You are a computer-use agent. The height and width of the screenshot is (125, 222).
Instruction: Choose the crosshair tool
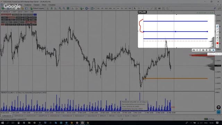(139, 8)
